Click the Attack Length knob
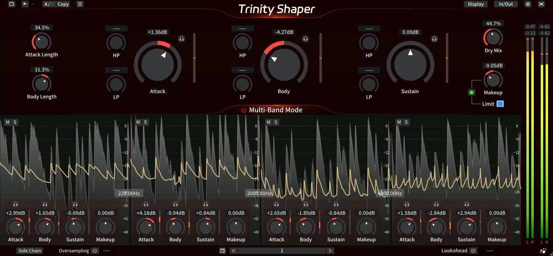 pyautogui.click(x=41, y=41)
